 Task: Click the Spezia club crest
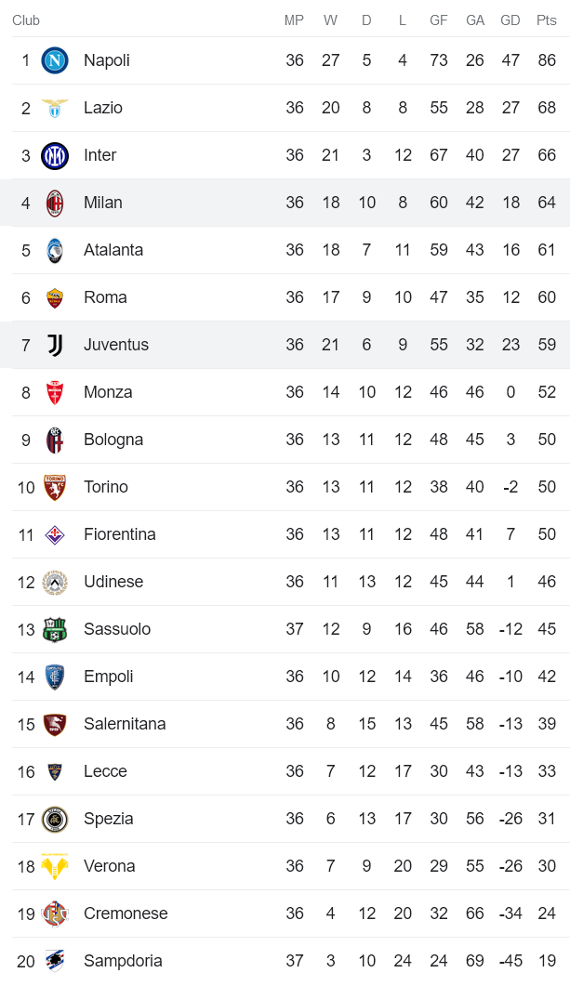click(55, 819)
